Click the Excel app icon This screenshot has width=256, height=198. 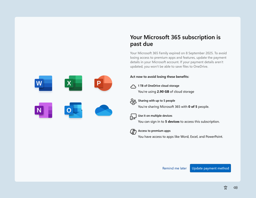pos(73,83)
